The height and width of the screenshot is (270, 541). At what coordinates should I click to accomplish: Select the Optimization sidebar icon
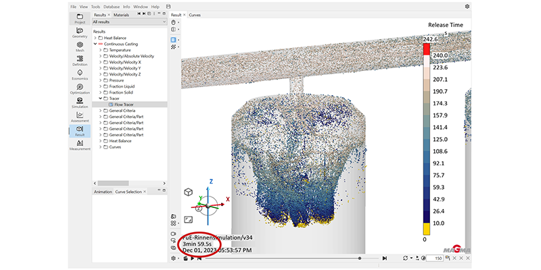click(x=80, y=88)
